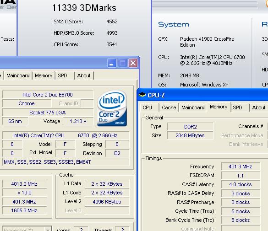Click the Intel Core 2 Duo logo
Viewport: 268px width, 231px height.
(112, 108)
